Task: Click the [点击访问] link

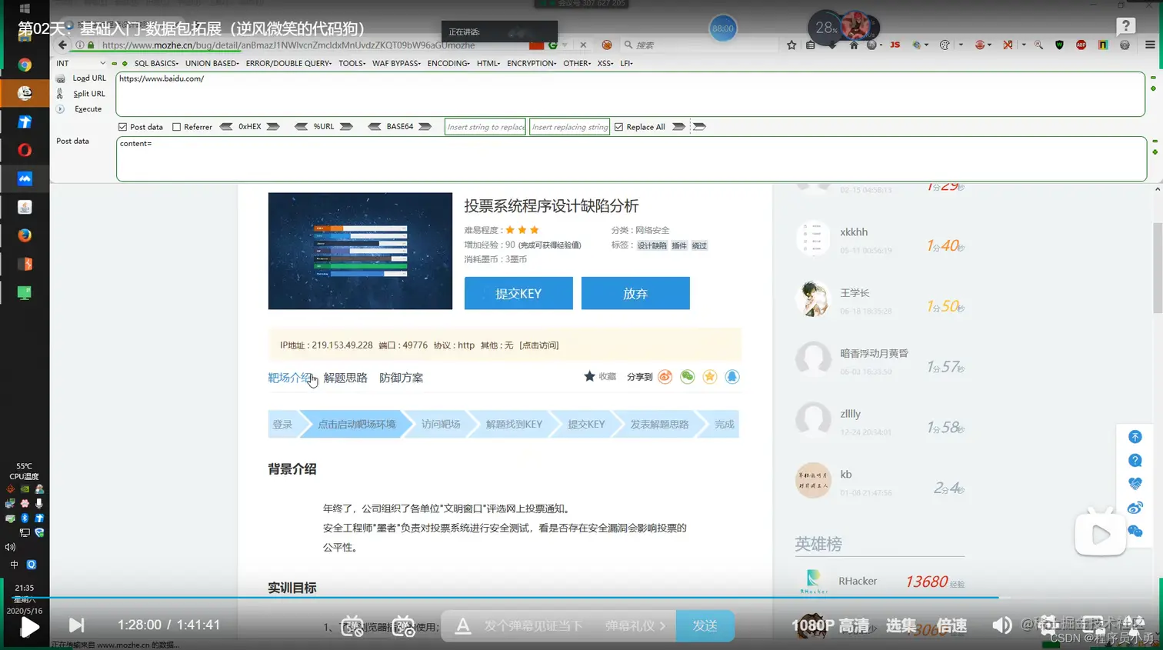Action: (538, 345)
